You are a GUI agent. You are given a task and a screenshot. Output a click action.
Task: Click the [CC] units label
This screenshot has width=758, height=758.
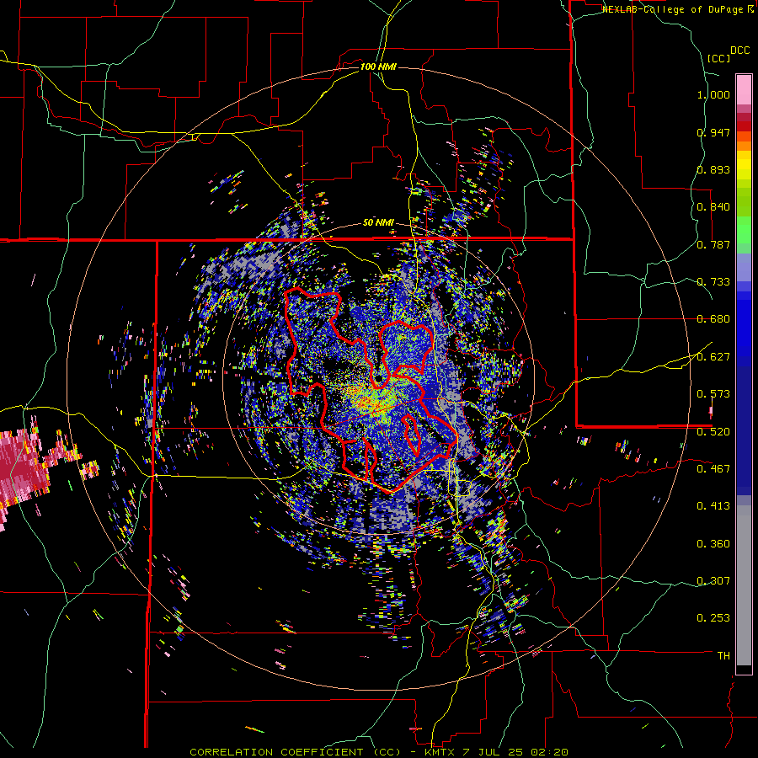click(718, 58)
